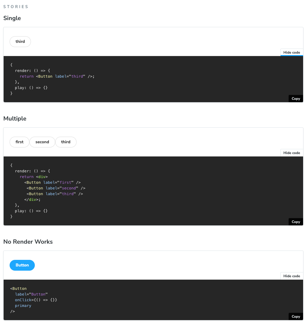Copy the Single story source code
This screenshot has height=324, width=307.
[296, 98]
